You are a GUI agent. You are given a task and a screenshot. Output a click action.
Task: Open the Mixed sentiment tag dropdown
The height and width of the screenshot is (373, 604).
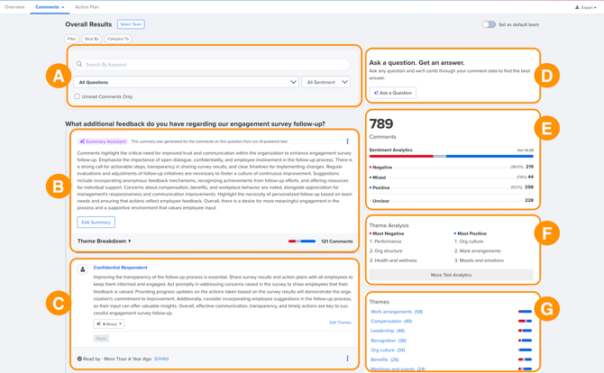tap(109, 323)
